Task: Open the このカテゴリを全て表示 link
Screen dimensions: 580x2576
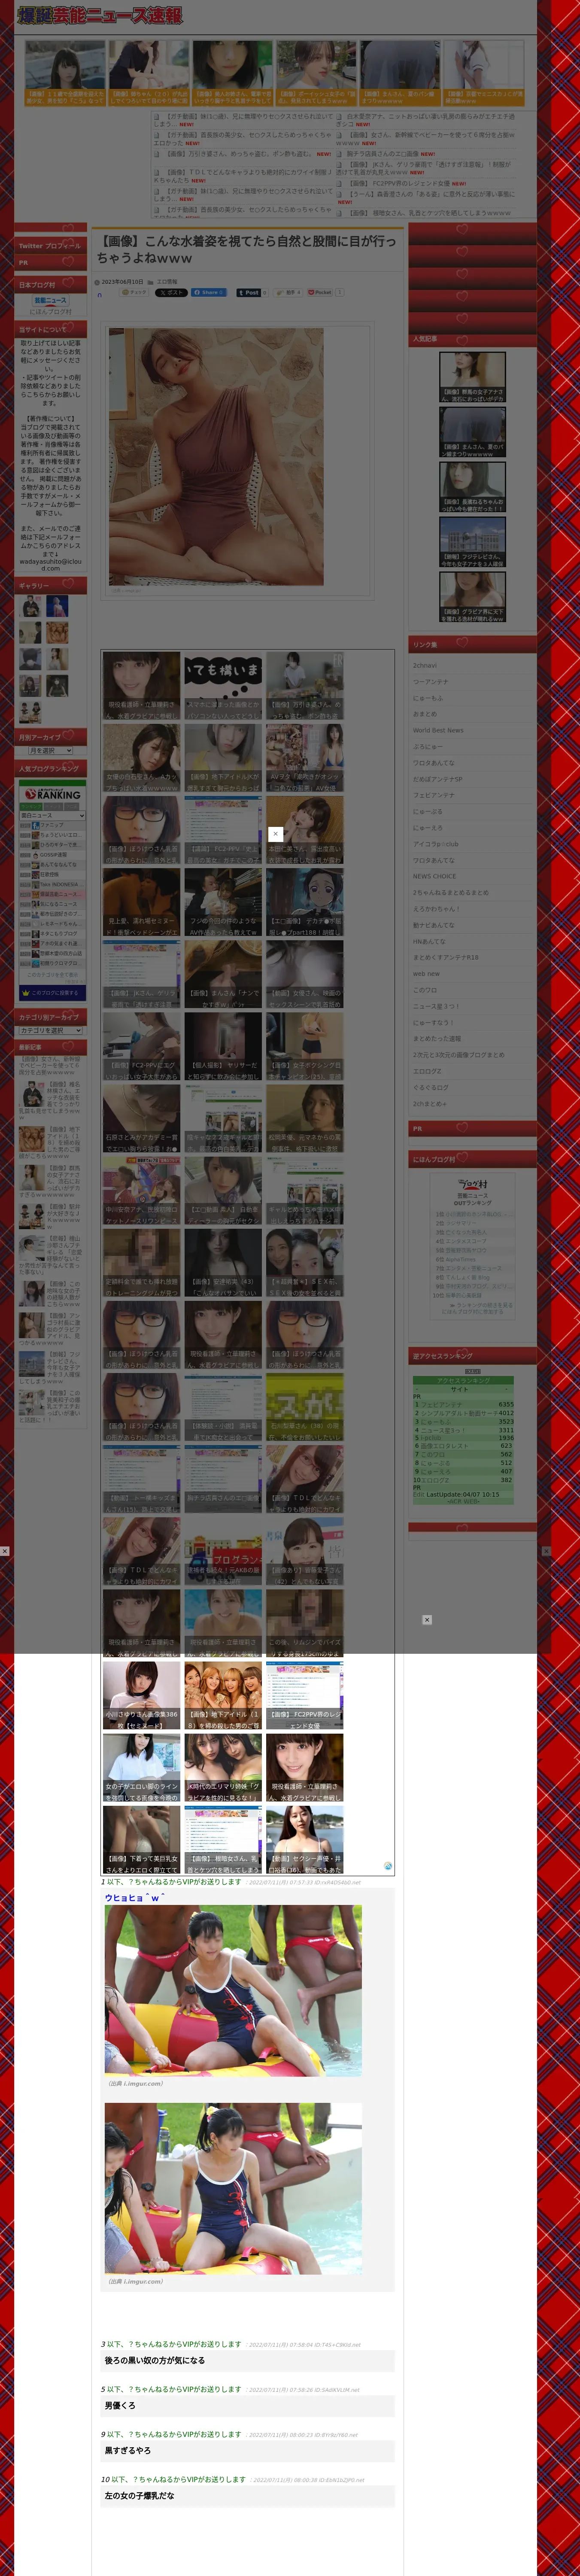Action: coord(52,975)
